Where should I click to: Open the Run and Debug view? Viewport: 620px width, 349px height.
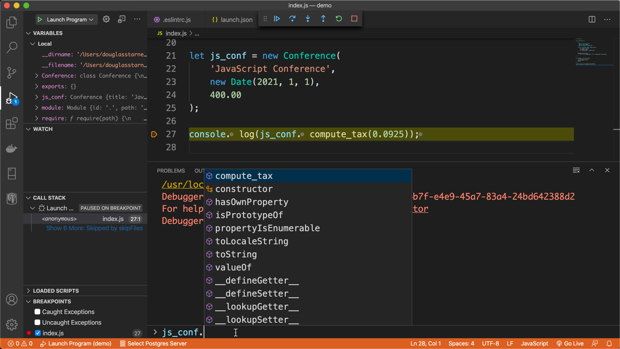point(12,98)
